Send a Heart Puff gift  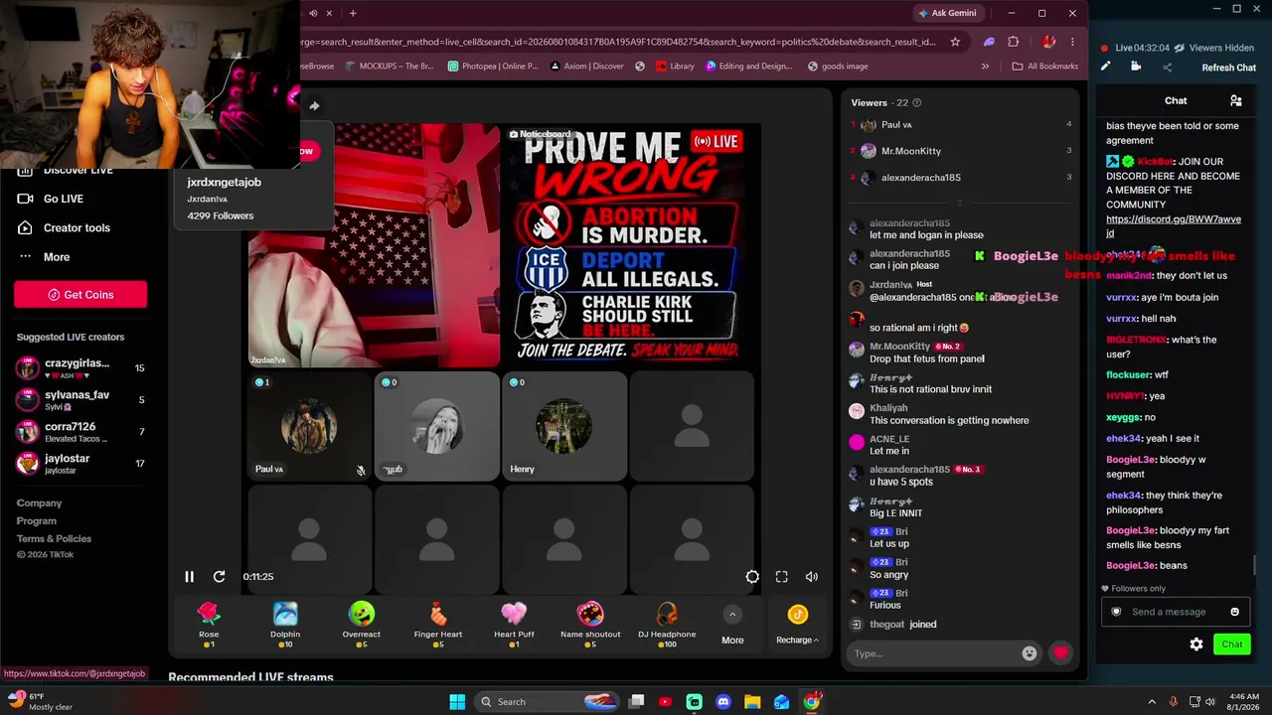pyautogui.click(x=514, y=625)
